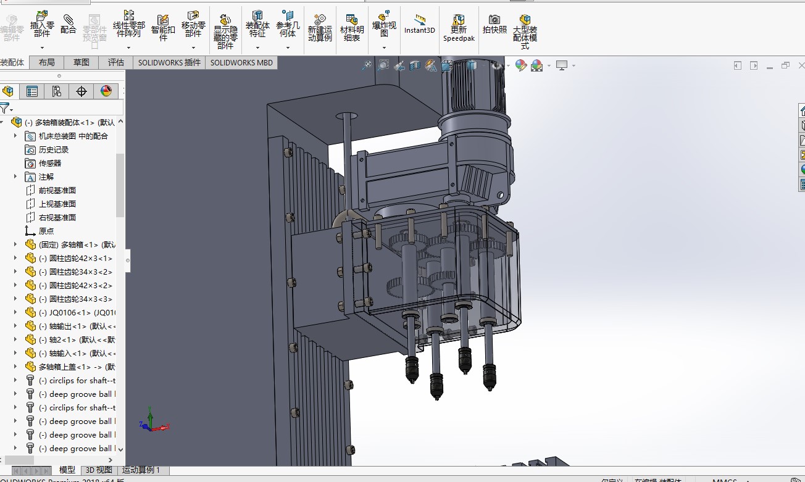This screenshot has width=805, height=482.
Task: Select (-) 轴2<1> component
Action: coord(70,339)
